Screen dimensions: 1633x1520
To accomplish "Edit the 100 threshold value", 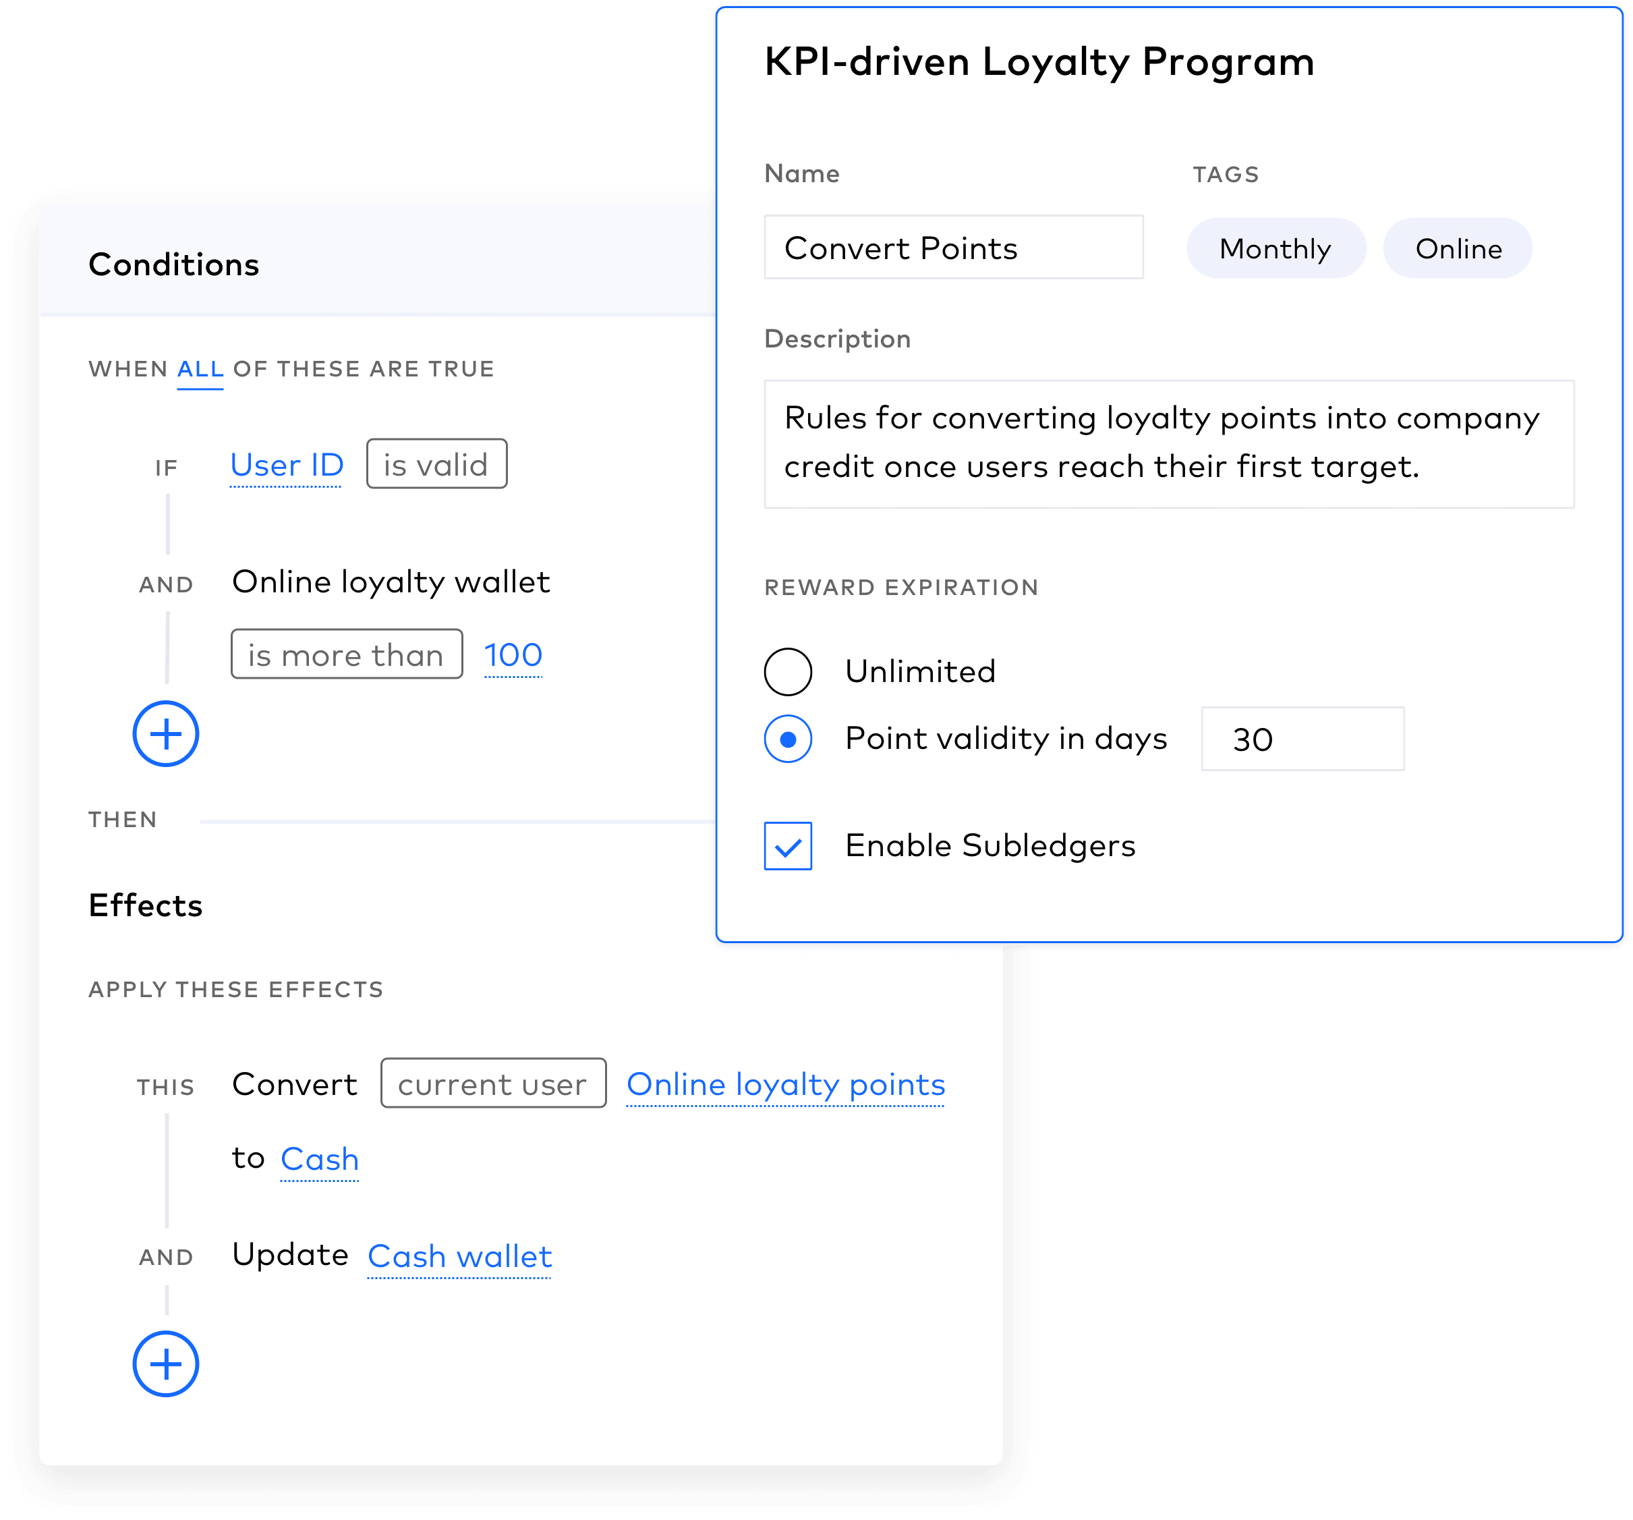I will pos(513,655).
